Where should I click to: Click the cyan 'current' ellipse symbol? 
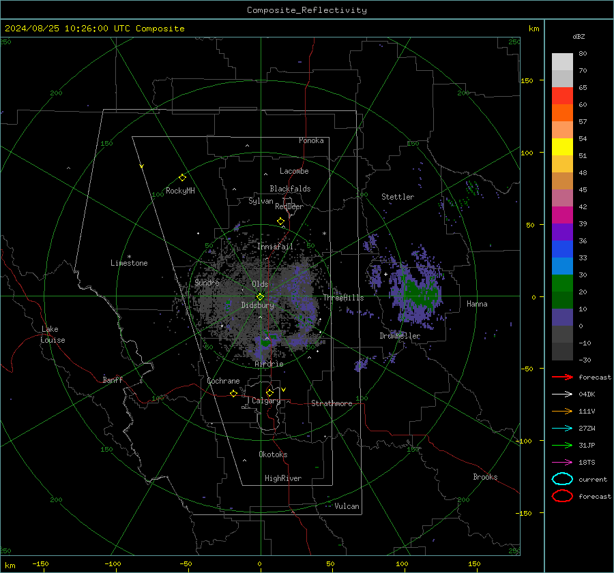tap(562, 479)
